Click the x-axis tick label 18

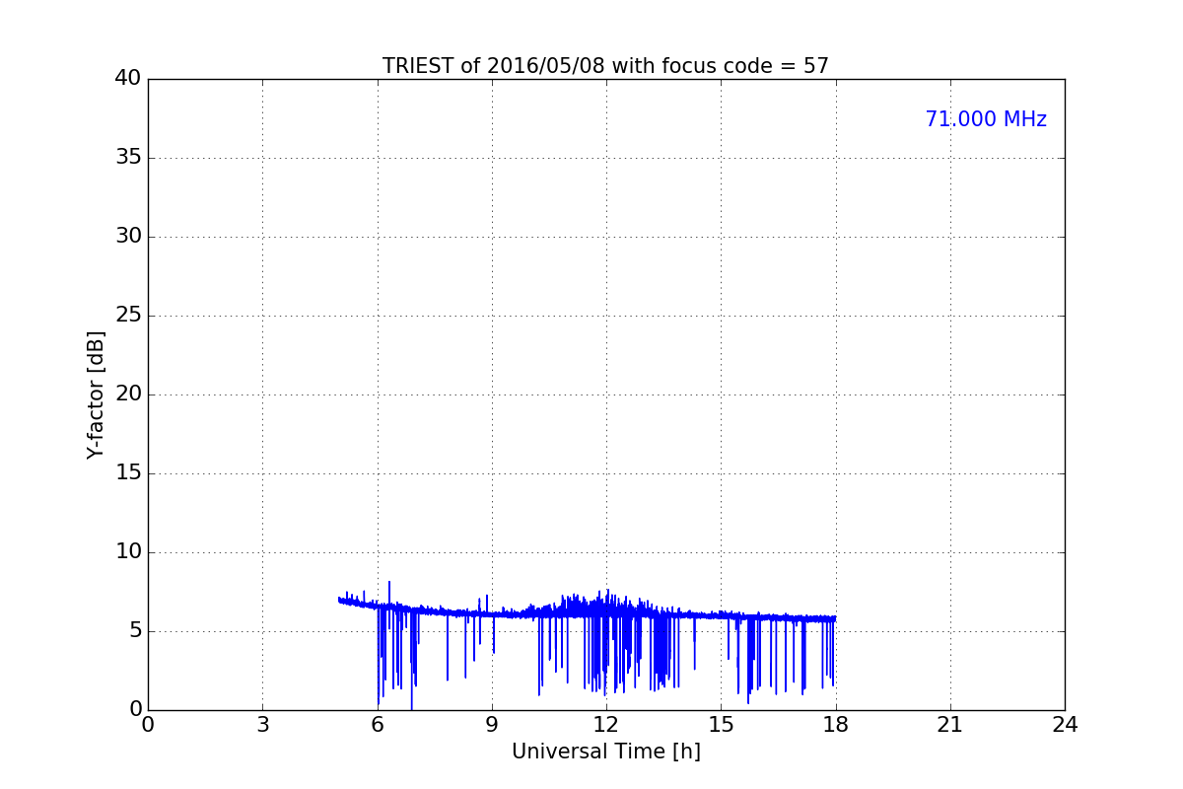(x=836, y=725)
